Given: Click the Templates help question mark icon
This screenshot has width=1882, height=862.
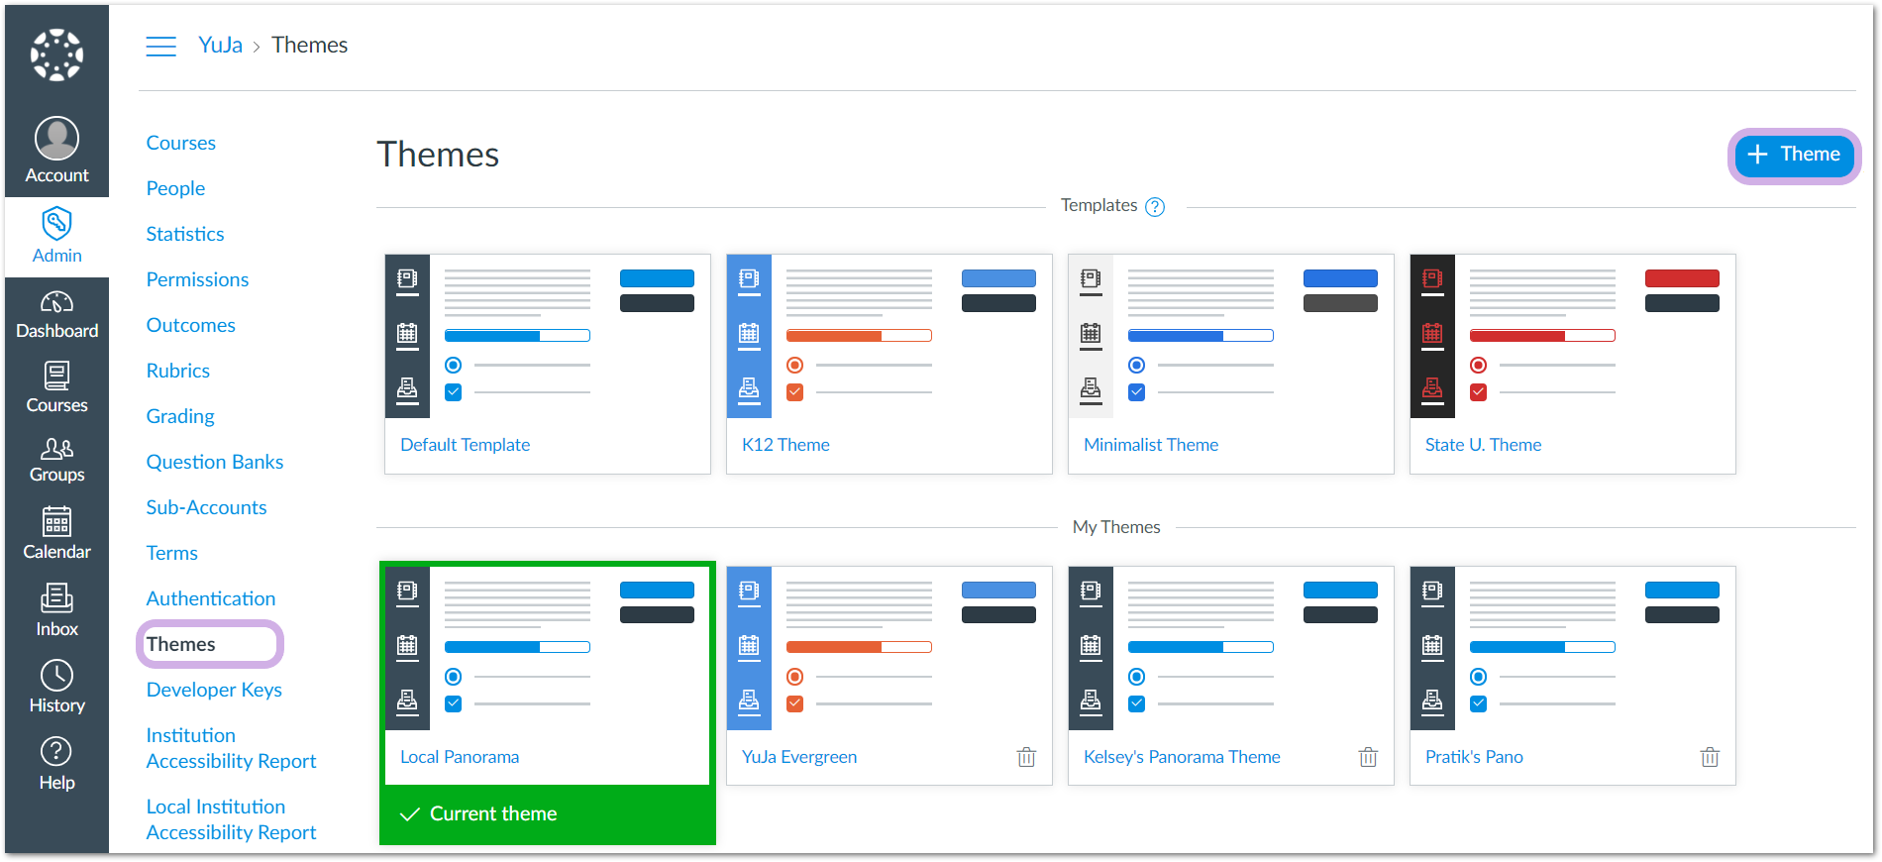Looking at the screenshot, I should [1155, 207].
